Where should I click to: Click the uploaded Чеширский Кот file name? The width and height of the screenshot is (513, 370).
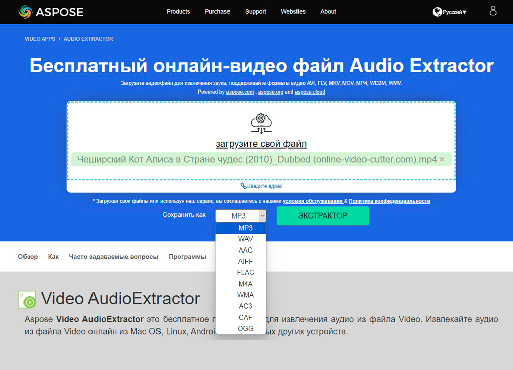coord(257,159)
